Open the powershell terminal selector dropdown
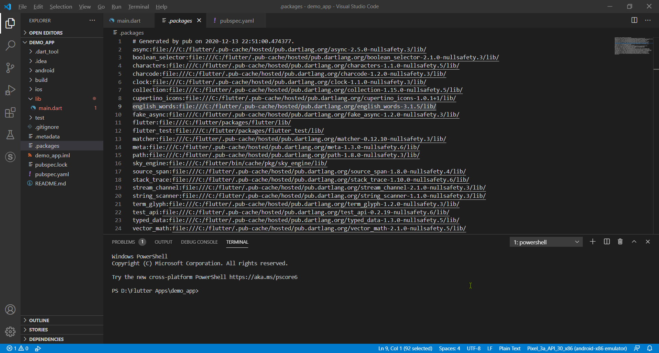Image resolution: width=659 pixels, height=353 pixels. pos(546,242)
